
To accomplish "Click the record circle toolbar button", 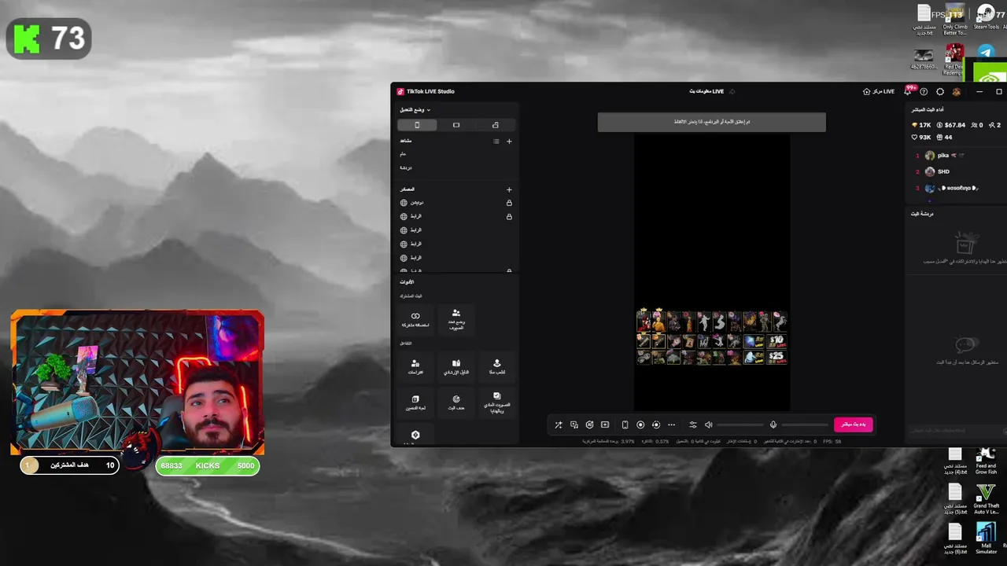I will click(640, 424).
